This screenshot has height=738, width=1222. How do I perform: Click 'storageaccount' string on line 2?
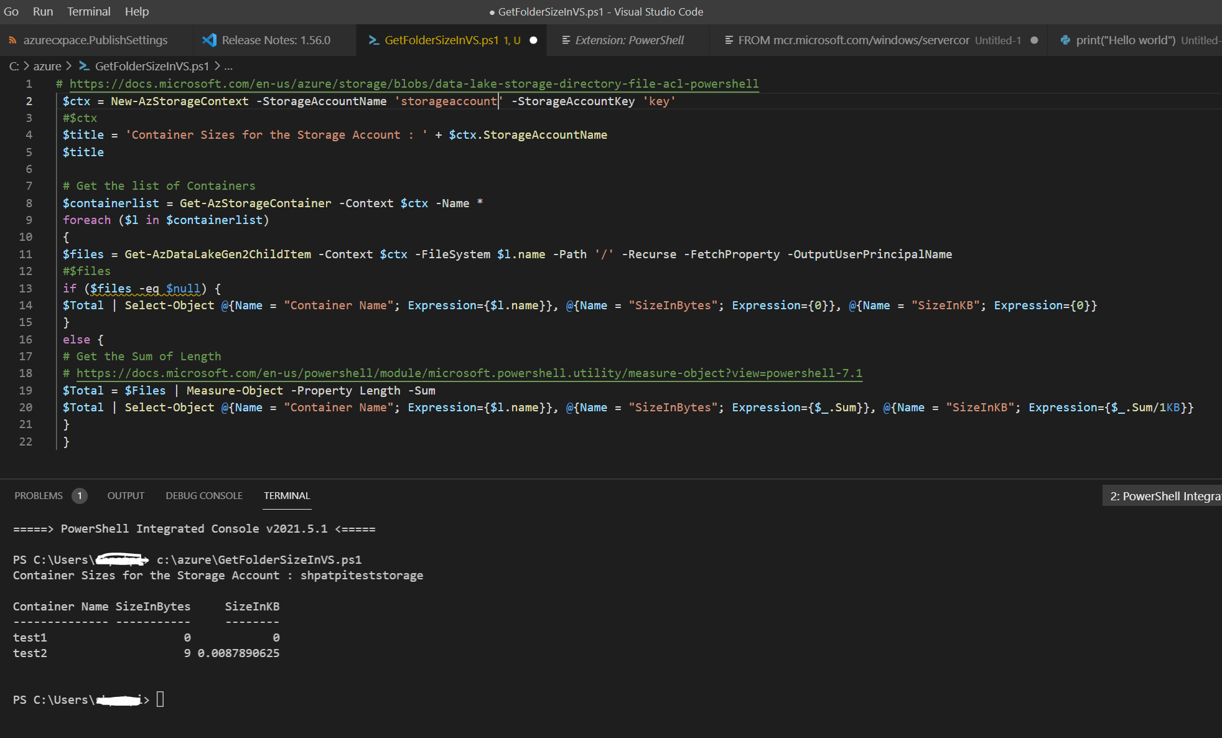tap(449, 101)
